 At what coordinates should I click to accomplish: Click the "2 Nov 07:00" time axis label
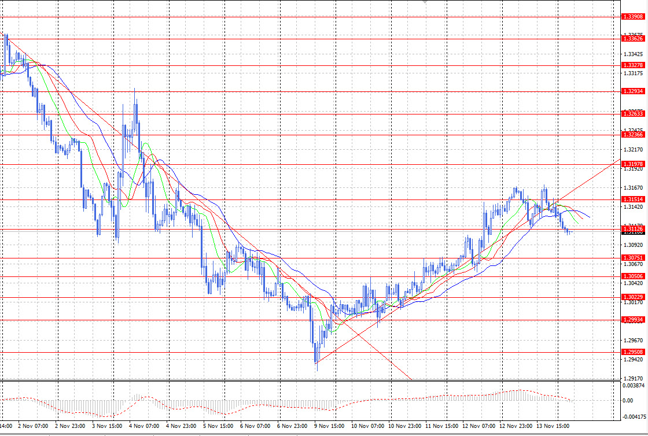tap(33, 426)
